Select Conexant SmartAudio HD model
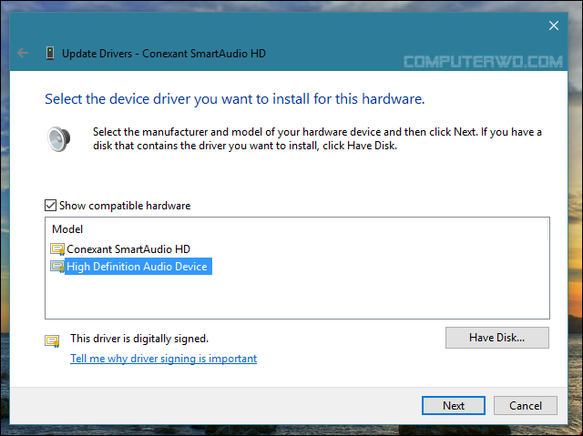 coord(128,249)
